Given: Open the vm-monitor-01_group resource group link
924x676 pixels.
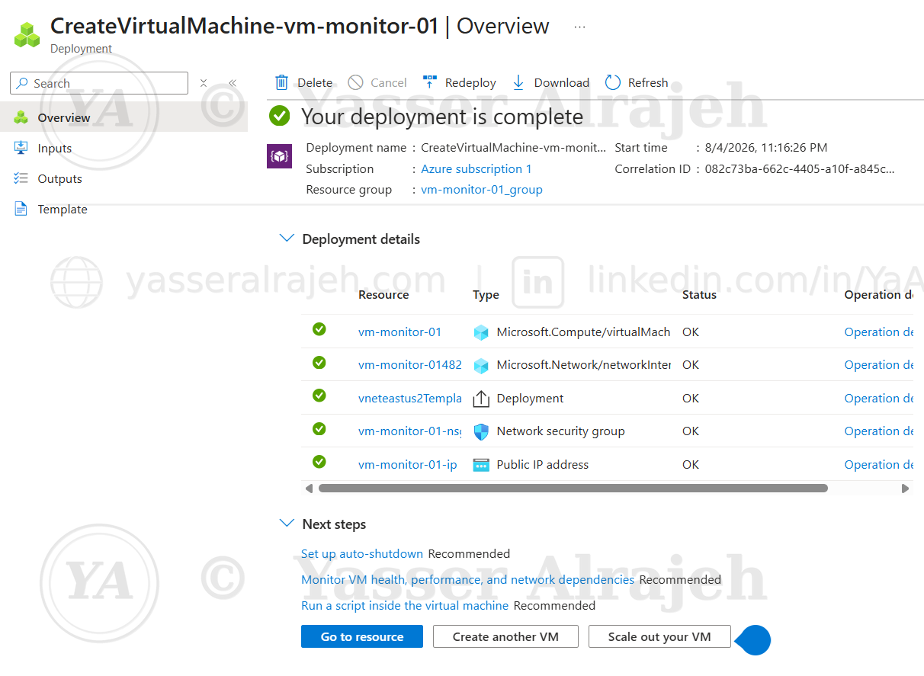Looking at the screenshot, I should point(482,190).
